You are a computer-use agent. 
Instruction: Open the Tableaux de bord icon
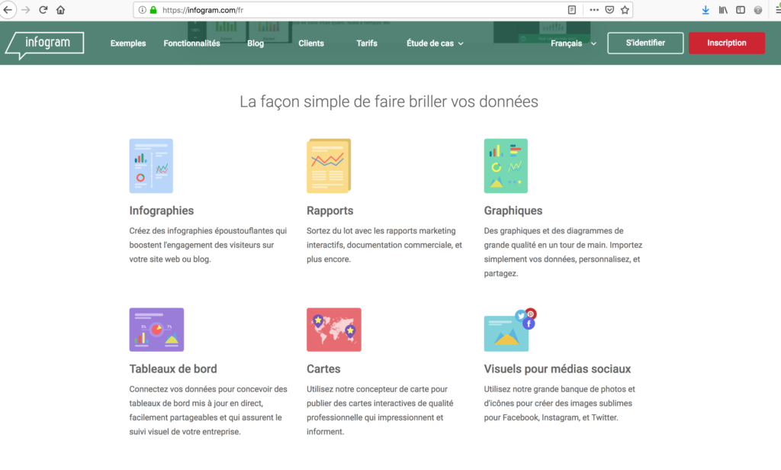pyautogui.click(x=156, y=329)
